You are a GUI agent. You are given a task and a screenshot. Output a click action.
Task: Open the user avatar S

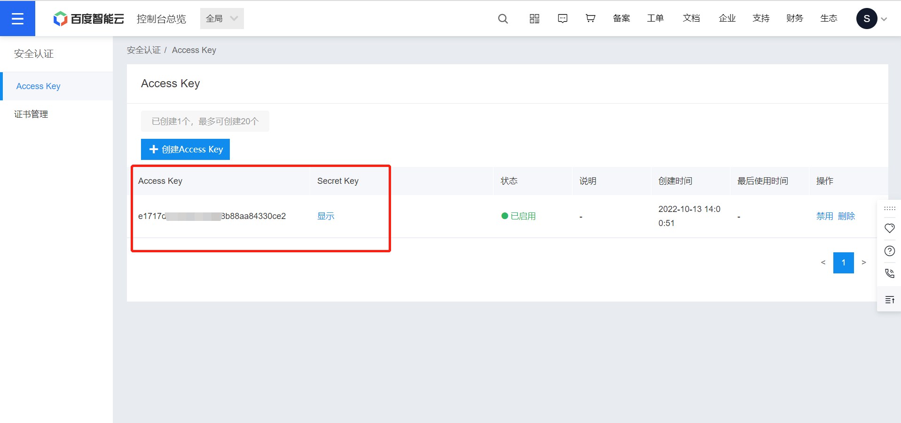[867, 19]
